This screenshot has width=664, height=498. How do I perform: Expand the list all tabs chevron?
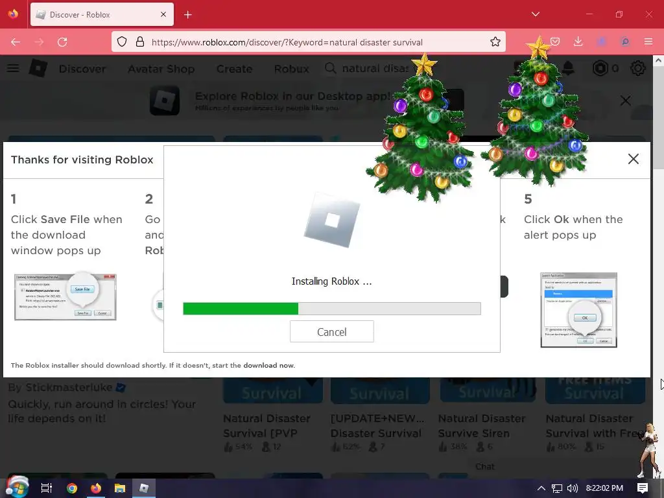[535, 14]
